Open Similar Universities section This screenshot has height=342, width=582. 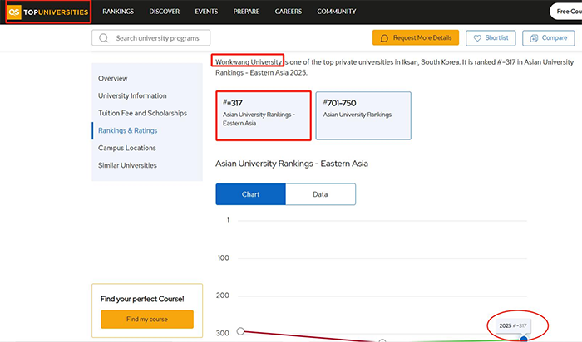(127, 165)
